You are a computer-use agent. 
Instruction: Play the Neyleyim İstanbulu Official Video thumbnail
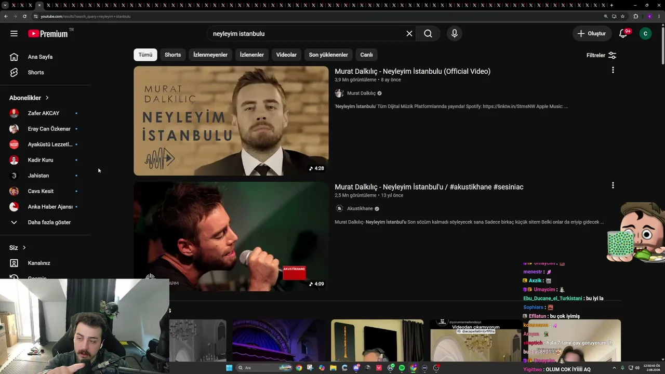pos(231,121)
